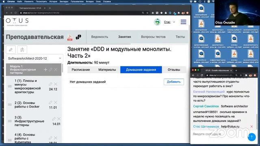
Task: Click module list scrollbar in left sidebar
Action: click(x=62, y=68)
